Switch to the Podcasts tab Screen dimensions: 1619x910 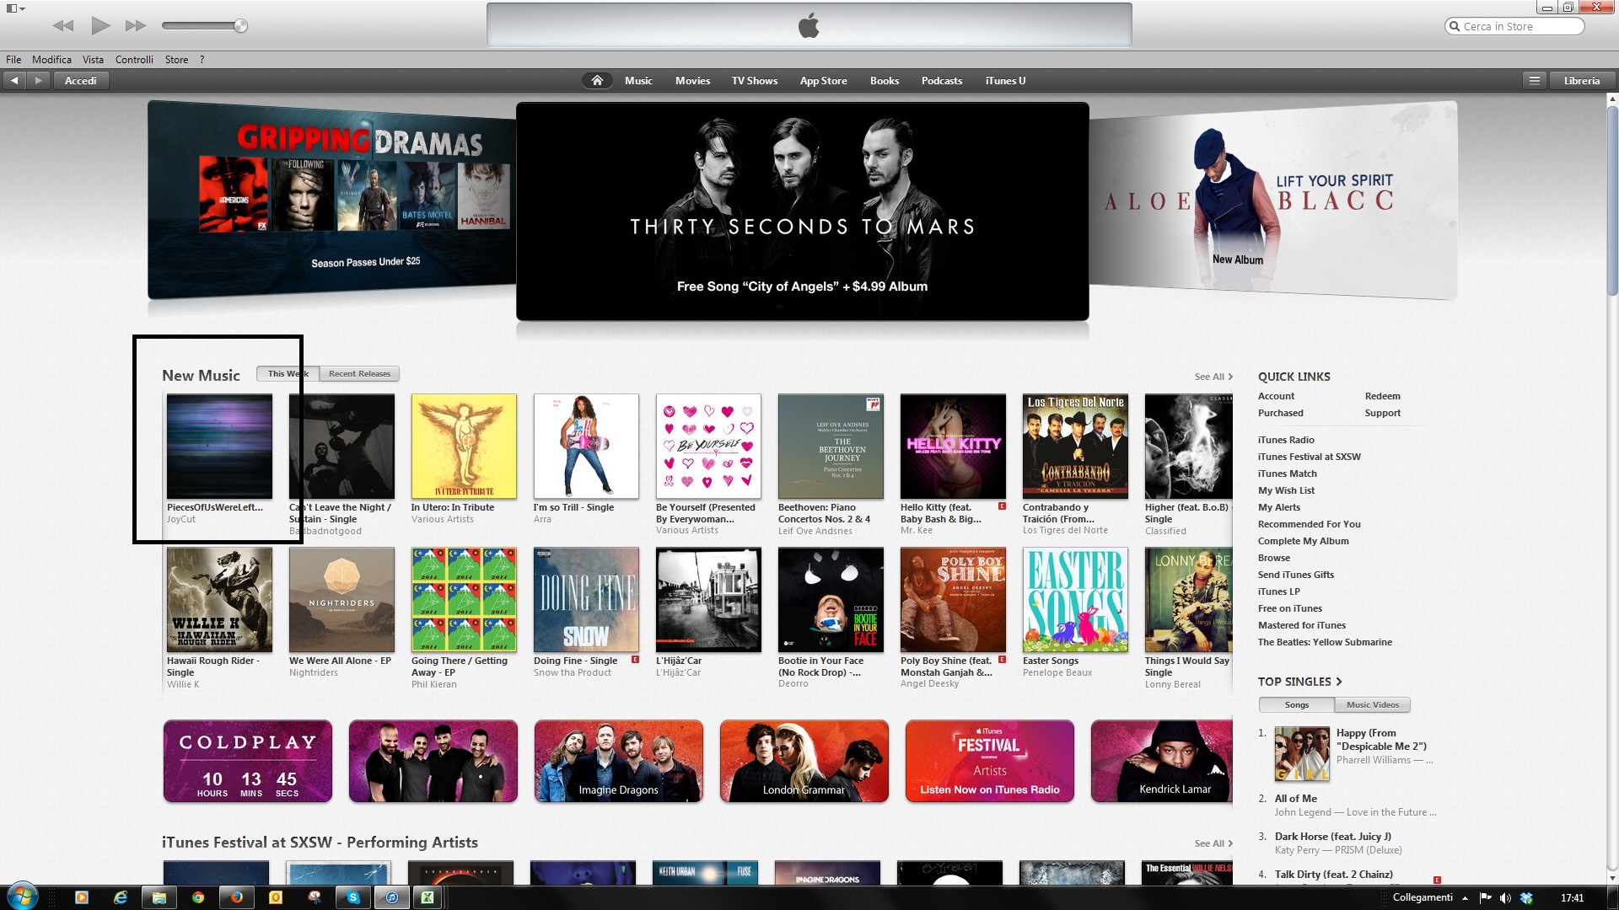tap(941, 81)
